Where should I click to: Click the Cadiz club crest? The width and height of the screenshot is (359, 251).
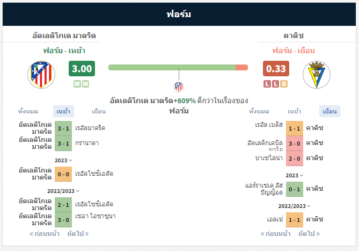pos(317,75)
